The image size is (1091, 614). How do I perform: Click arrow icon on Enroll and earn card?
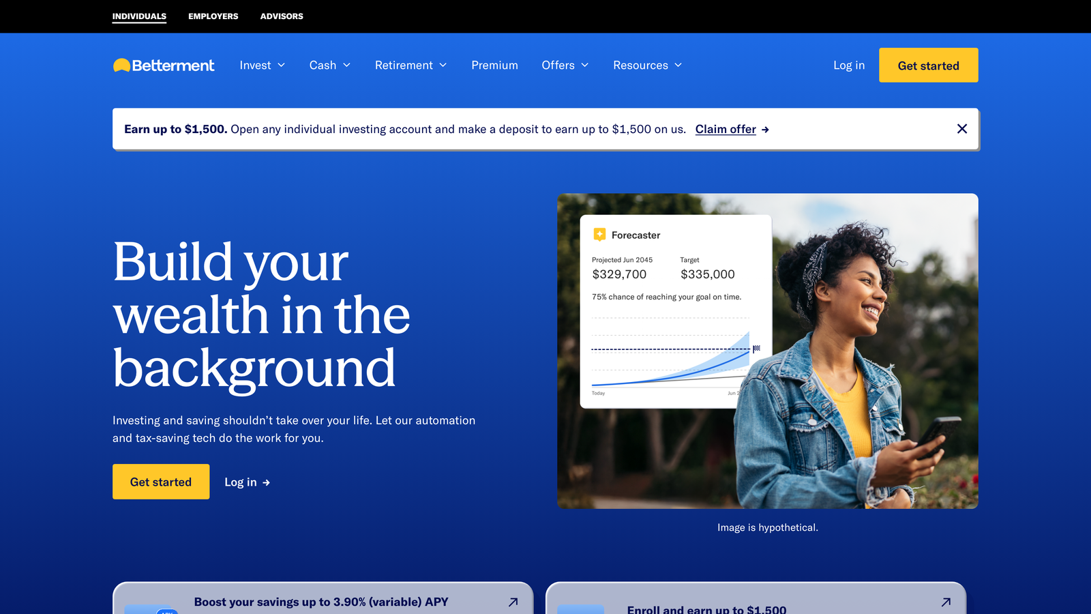pyautogui.click(x=946, y=602)
